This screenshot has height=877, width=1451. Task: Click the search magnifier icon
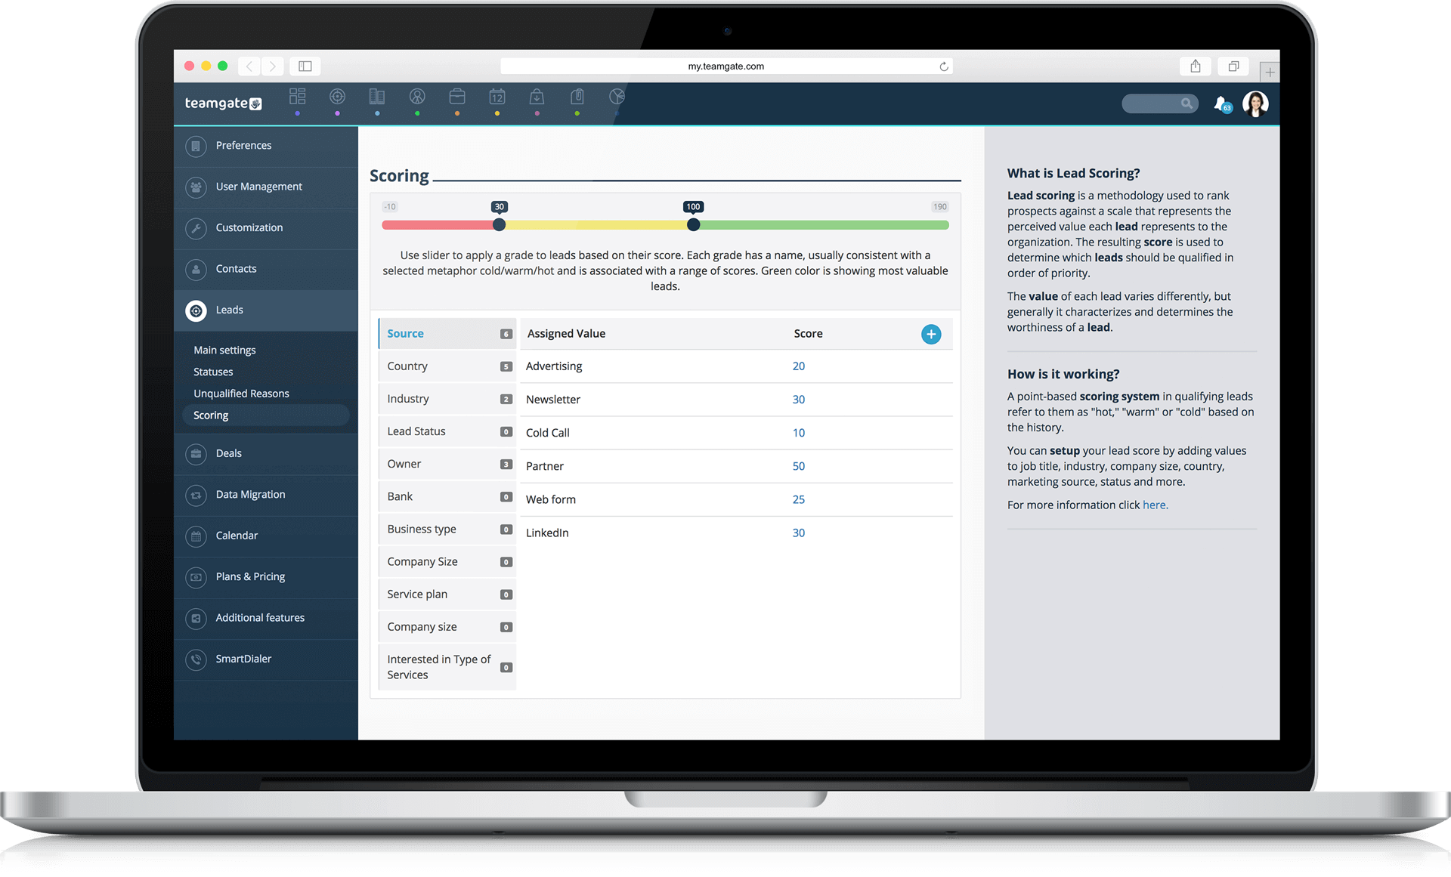(x=1189, y=103)
